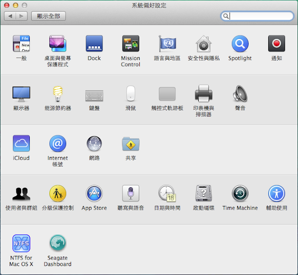Open 使用者與群組 users icon

click(21, 194)
